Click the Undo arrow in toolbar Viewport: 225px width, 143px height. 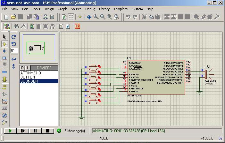(128, 17)
